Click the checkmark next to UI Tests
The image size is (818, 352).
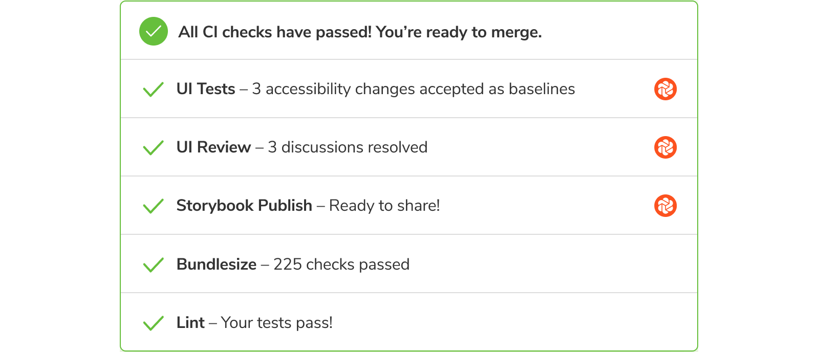pyautogui.click(x=153, y=89)
